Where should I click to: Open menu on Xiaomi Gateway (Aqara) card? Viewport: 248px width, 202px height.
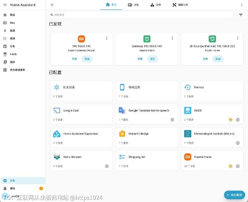(x=107, y=38)
